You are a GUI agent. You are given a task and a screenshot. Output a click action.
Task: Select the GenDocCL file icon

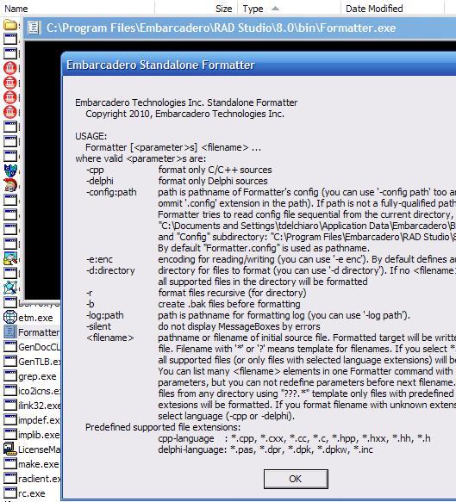10,347
